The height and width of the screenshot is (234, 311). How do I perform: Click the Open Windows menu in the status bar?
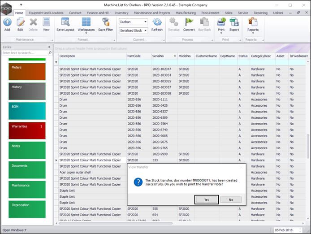14,230
